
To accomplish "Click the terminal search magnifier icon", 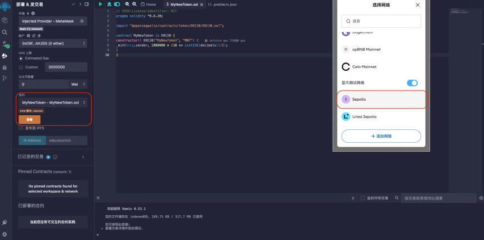I will pyautogui.click(x=397, y=198).
